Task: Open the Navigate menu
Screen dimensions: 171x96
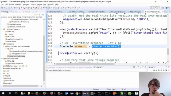Action: click(26, 5)
